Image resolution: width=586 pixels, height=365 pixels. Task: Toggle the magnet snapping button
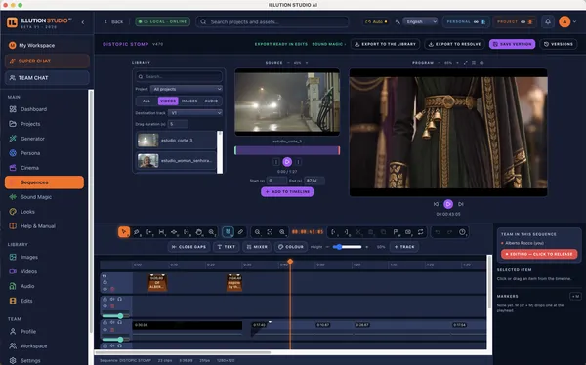[x=228, y=232]
